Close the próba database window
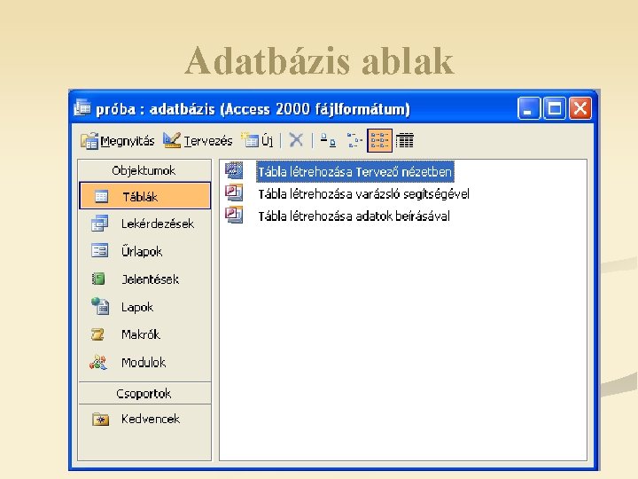The width and height of the screenshot is (638, 479). 580,108
